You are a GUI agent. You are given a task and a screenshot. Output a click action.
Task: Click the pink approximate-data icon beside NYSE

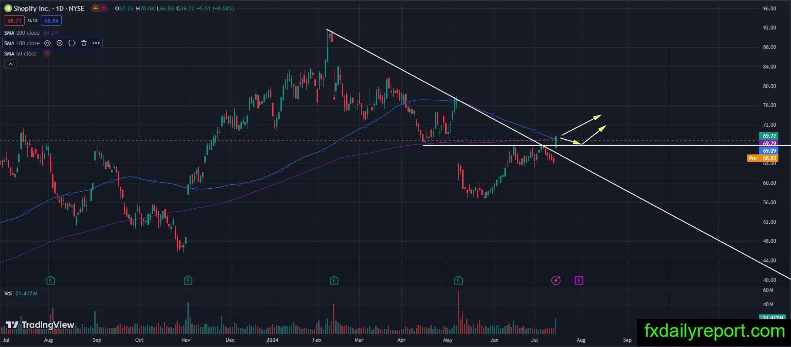[x=104, y=9]
